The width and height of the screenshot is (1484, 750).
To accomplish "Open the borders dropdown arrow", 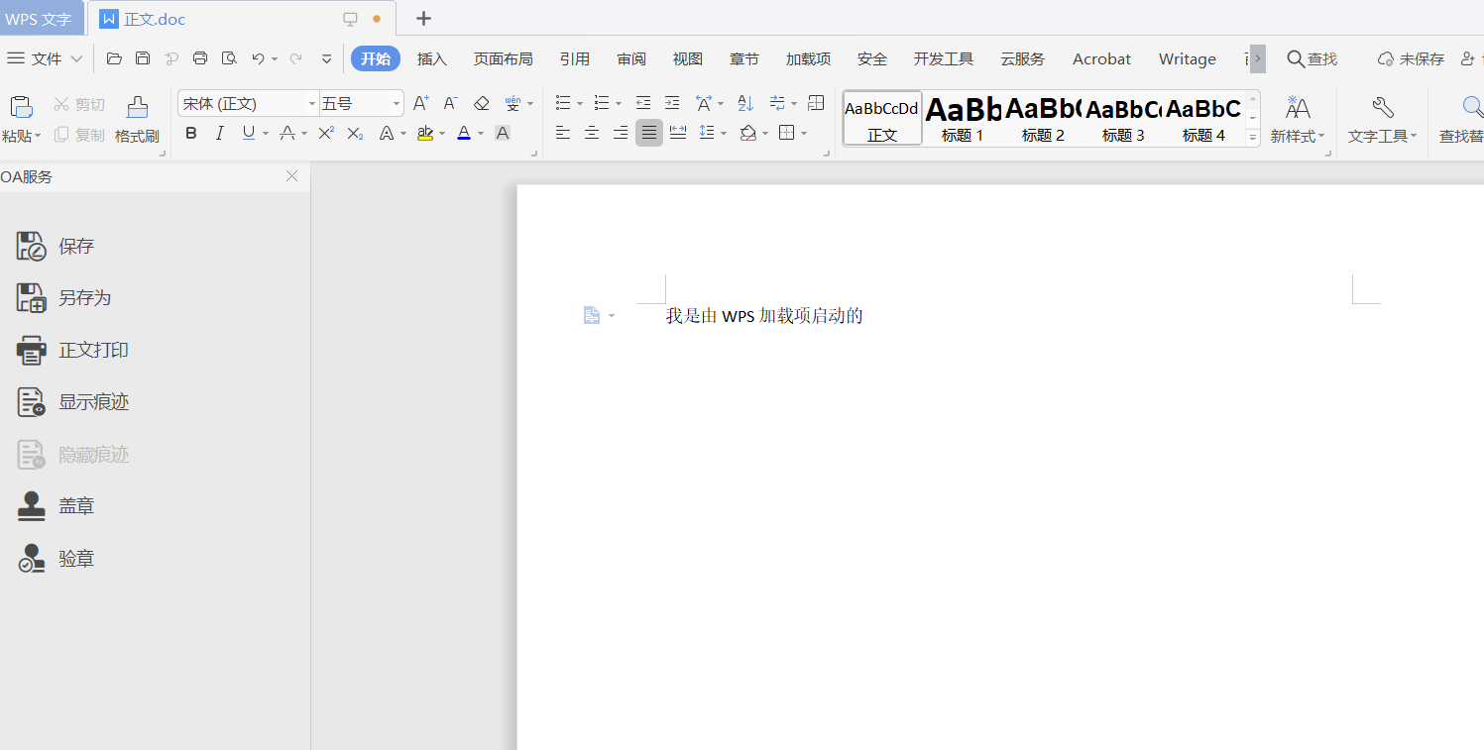I will [804, 133].
